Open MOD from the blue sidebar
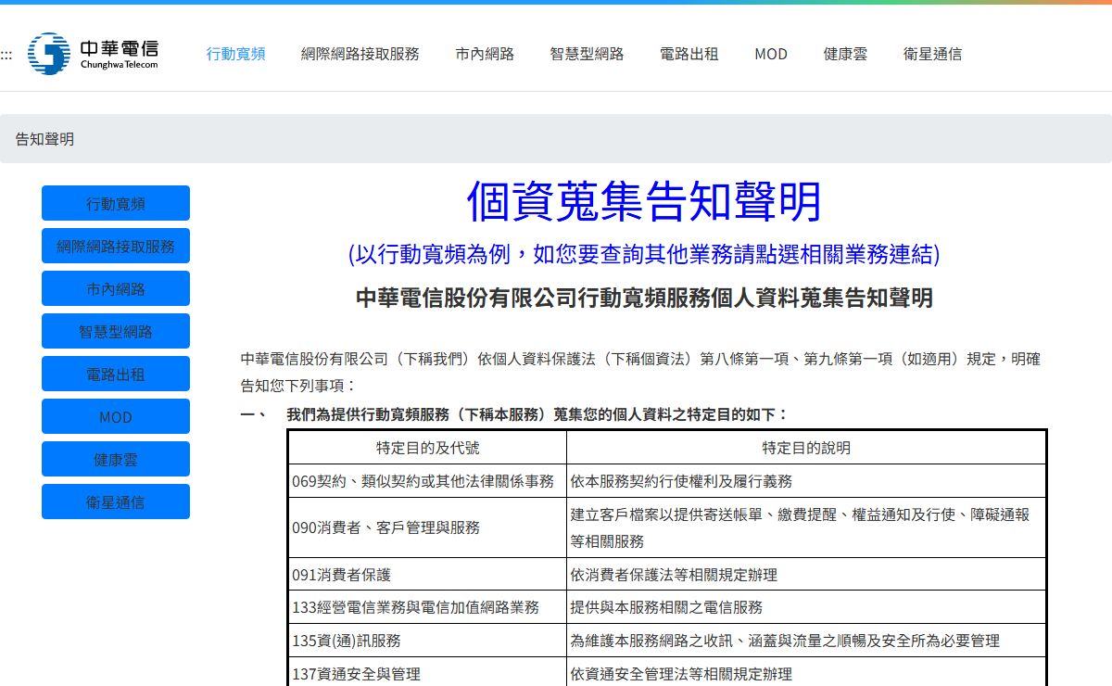 pos(116,416)
